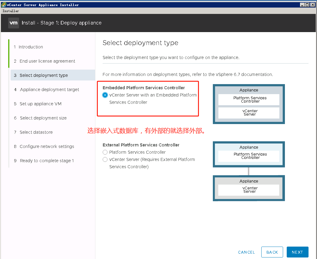Click the vCenter installer title bar icon
The image size is (317, 259).
click(x=4, y=5)
